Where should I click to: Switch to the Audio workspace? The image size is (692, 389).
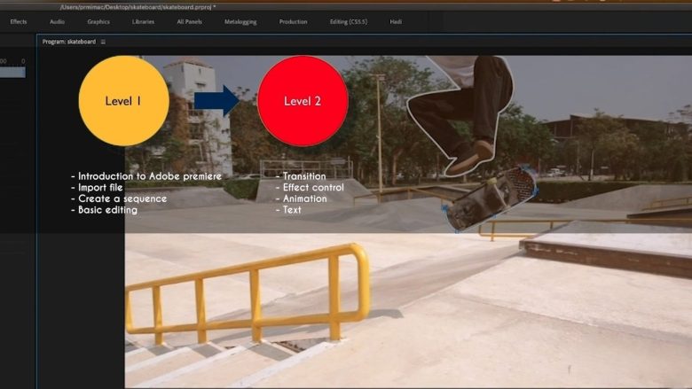coord(57,21)
